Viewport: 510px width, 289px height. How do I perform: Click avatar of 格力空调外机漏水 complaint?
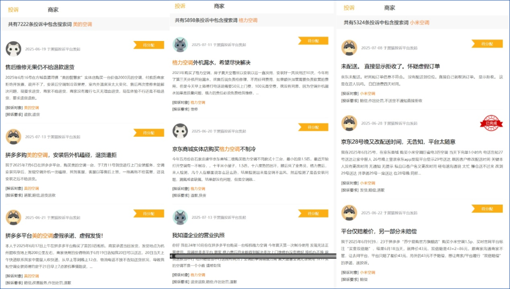tap(180, 45)
